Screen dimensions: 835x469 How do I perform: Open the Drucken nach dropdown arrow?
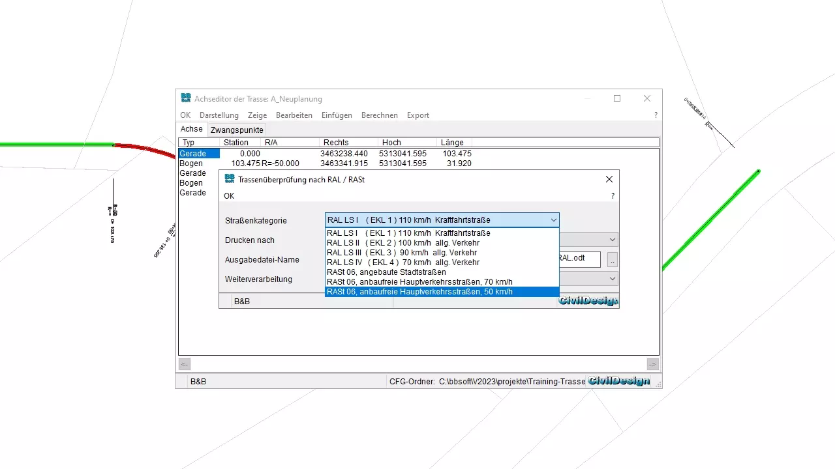[613, 240]
